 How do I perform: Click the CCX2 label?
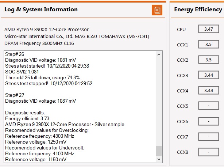[182, 60]
